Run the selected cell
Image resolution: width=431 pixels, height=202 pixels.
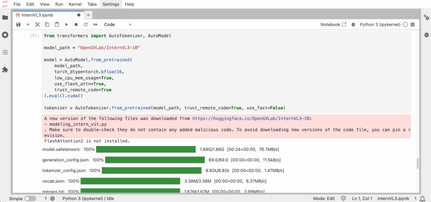(66, 25)
